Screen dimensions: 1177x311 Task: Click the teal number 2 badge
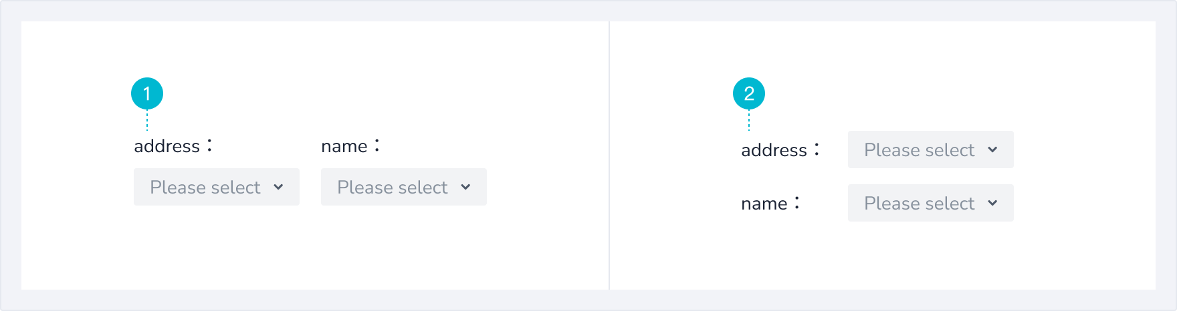pos(749,93)
